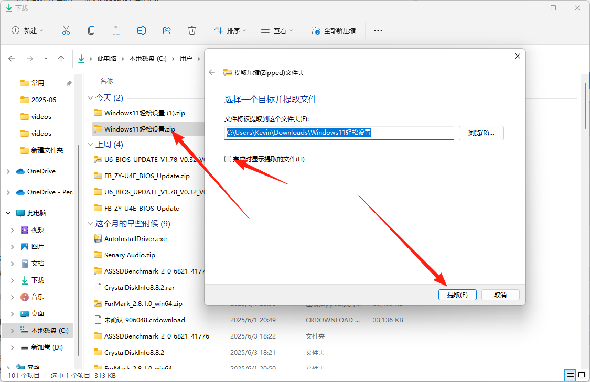Click the Cut scissors icon in toolbar

tap(66, 30)
